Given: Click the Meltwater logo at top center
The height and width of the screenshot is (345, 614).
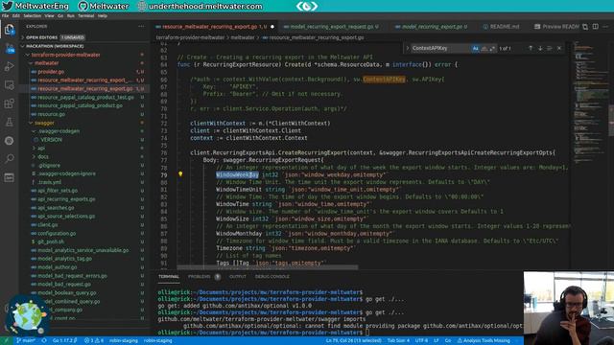Looking at the screenshot, I should tap(307, 6).
